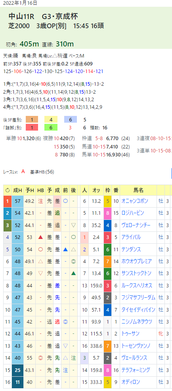Image resolution: width=172 pixels, height=391 pixels.
Task: Click the red ▲ HB mark for アライバル
Action: (40, 237)
